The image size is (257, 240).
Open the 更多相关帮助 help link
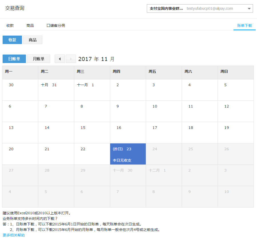point(14,235)
